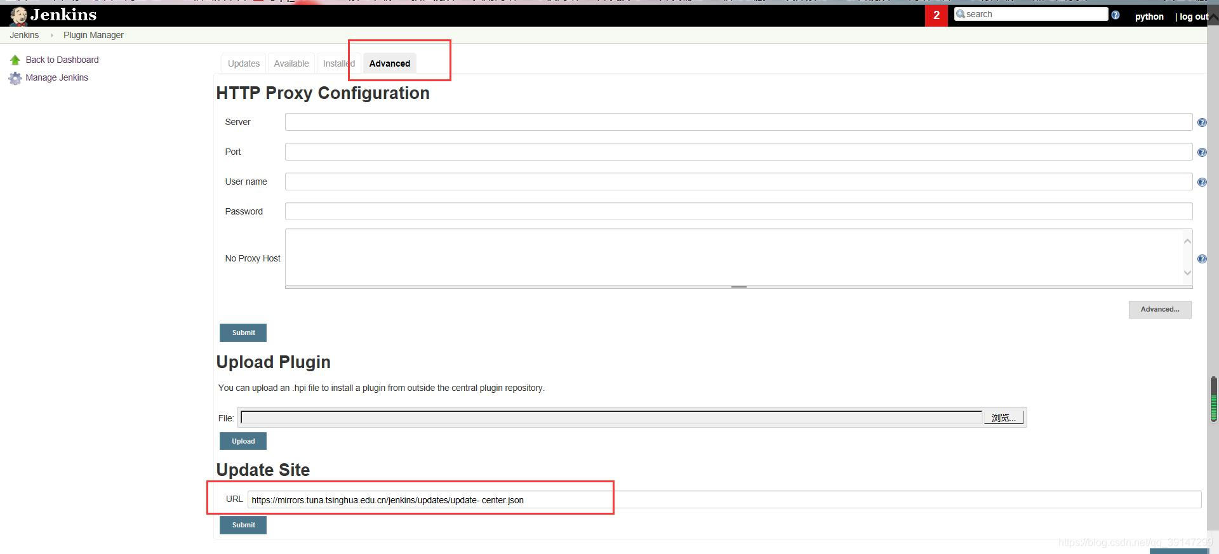This screenshot has height=554, width=1219.
Task: Open help for No Proxy Host
Action: click(1201, 259)
